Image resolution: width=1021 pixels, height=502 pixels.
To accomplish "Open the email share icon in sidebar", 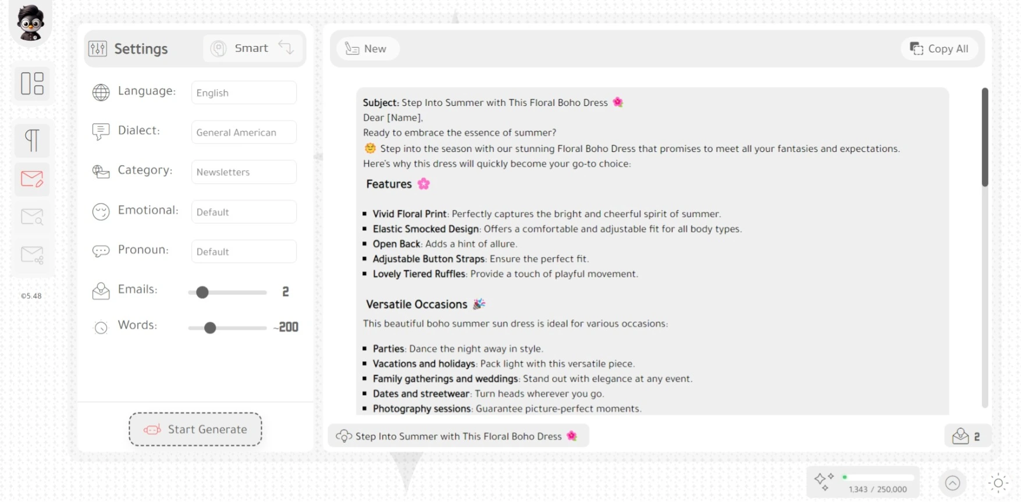I will [32, 255].
